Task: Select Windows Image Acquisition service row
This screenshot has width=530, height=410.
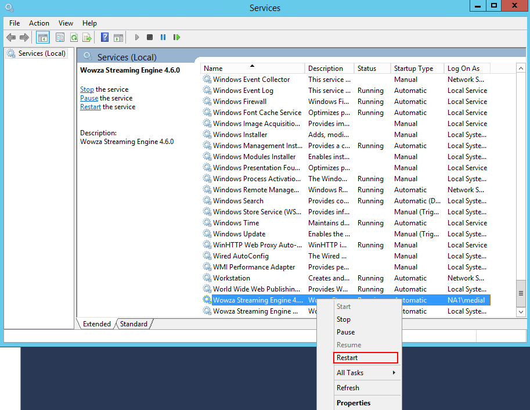Action: pyautogui.click(x=345, y=124)
